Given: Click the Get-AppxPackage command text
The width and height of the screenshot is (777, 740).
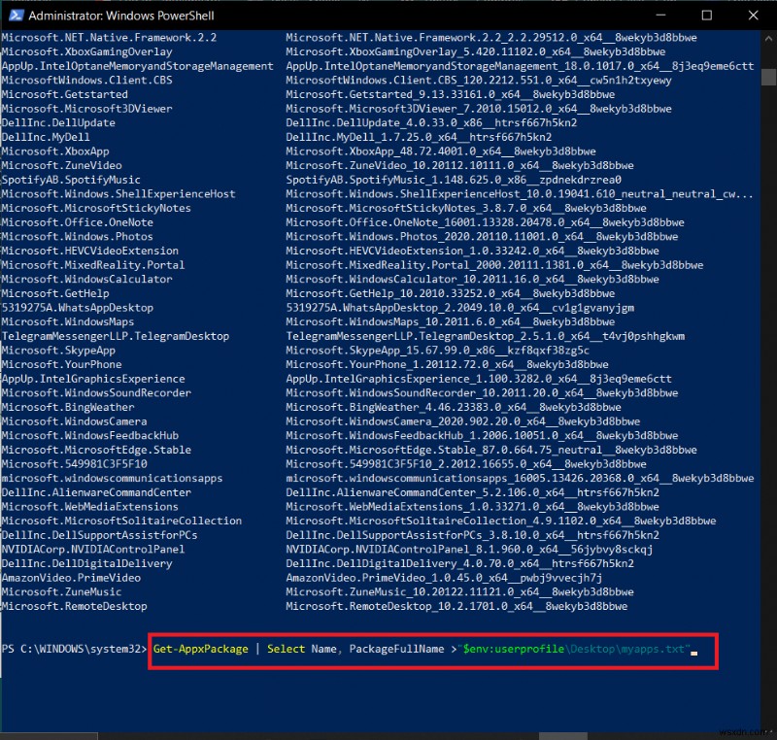Looking at the screenshot, I should [x=201, y=649].
